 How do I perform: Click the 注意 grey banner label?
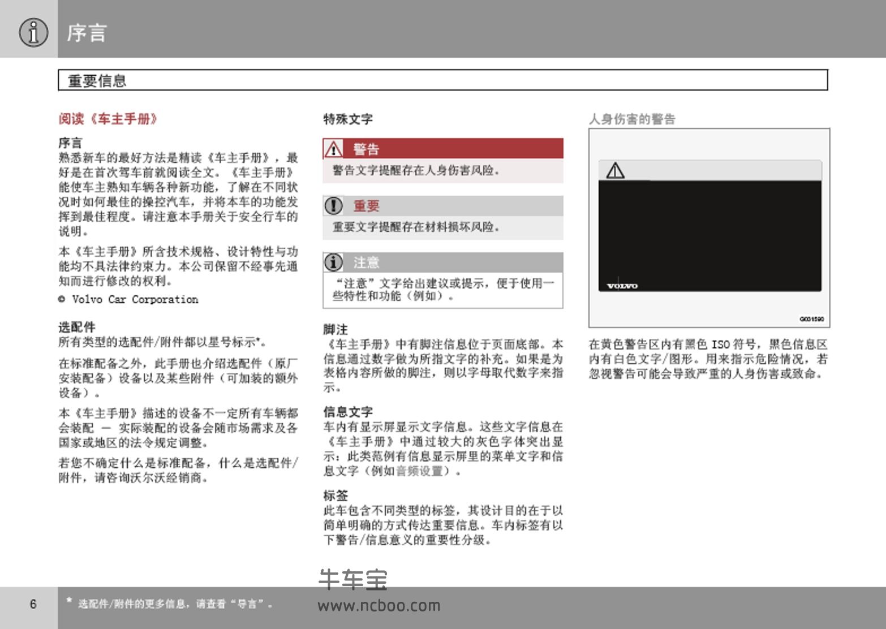pos(366,262)
